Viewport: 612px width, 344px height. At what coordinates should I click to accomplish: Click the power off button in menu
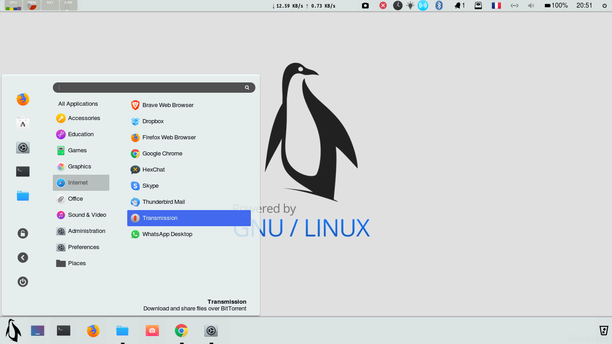23,282
